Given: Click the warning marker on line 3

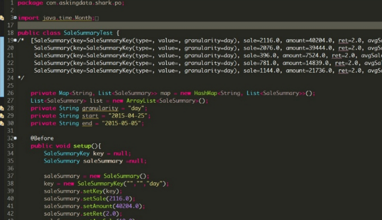Looking at the screenshot, I should pyautogui.click(x=2, y=18).
